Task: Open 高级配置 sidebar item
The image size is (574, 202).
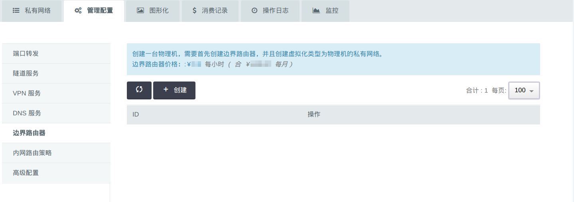Action: tap(56, 173)
